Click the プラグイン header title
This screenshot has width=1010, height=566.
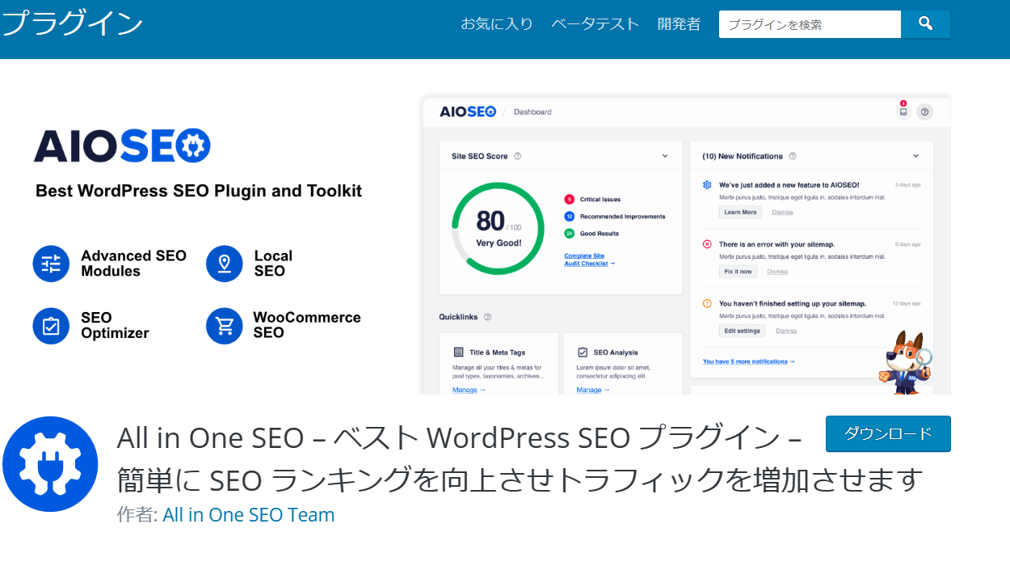pos(72,23)
